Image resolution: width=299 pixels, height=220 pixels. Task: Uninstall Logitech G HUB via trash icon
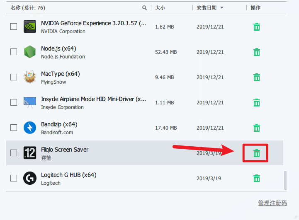[256, 179]
